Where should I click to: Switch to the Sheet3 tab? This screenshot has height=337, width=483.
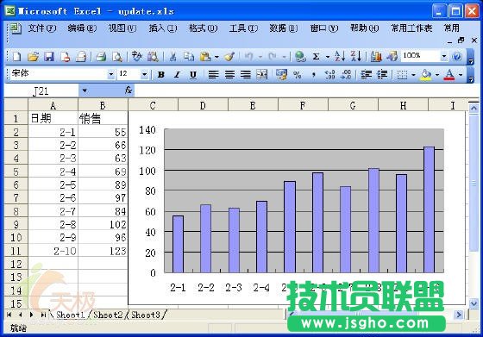pyautogui.click(x=146, y=315)
